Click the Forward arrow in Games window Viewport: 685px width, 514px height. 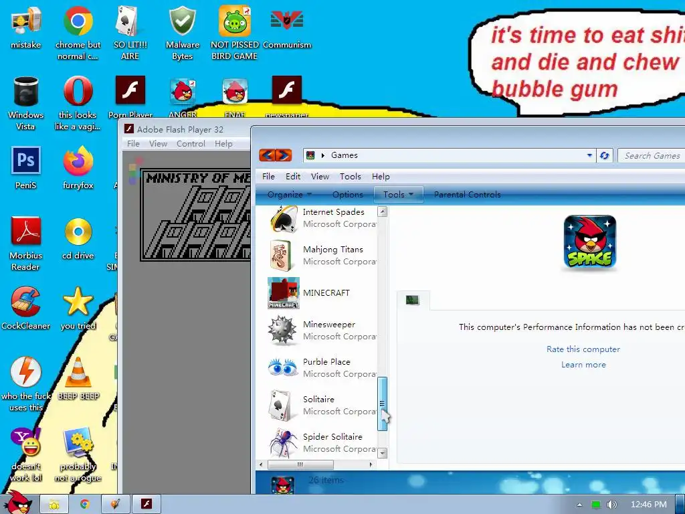(x=284, y=155)
